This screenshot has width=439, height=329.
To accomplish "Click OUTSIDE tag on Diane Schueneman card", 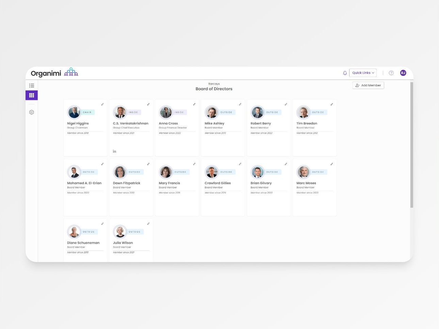I will pyautogui.click(x=89, y=232).
